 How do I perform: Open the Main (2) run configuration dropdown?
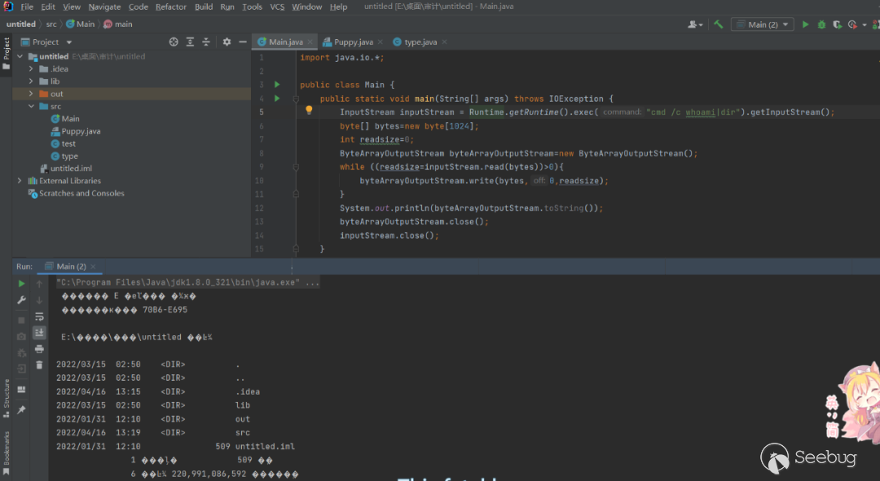point(762,24)
